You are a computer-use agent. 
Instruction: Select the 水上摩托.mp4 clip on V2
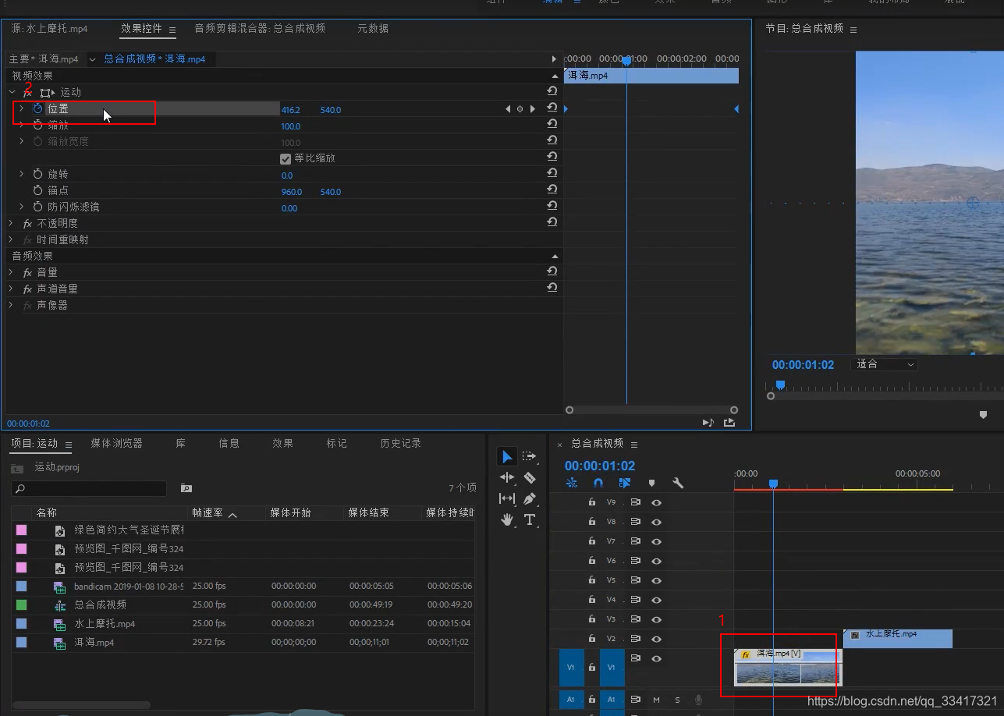pos(898,638)
